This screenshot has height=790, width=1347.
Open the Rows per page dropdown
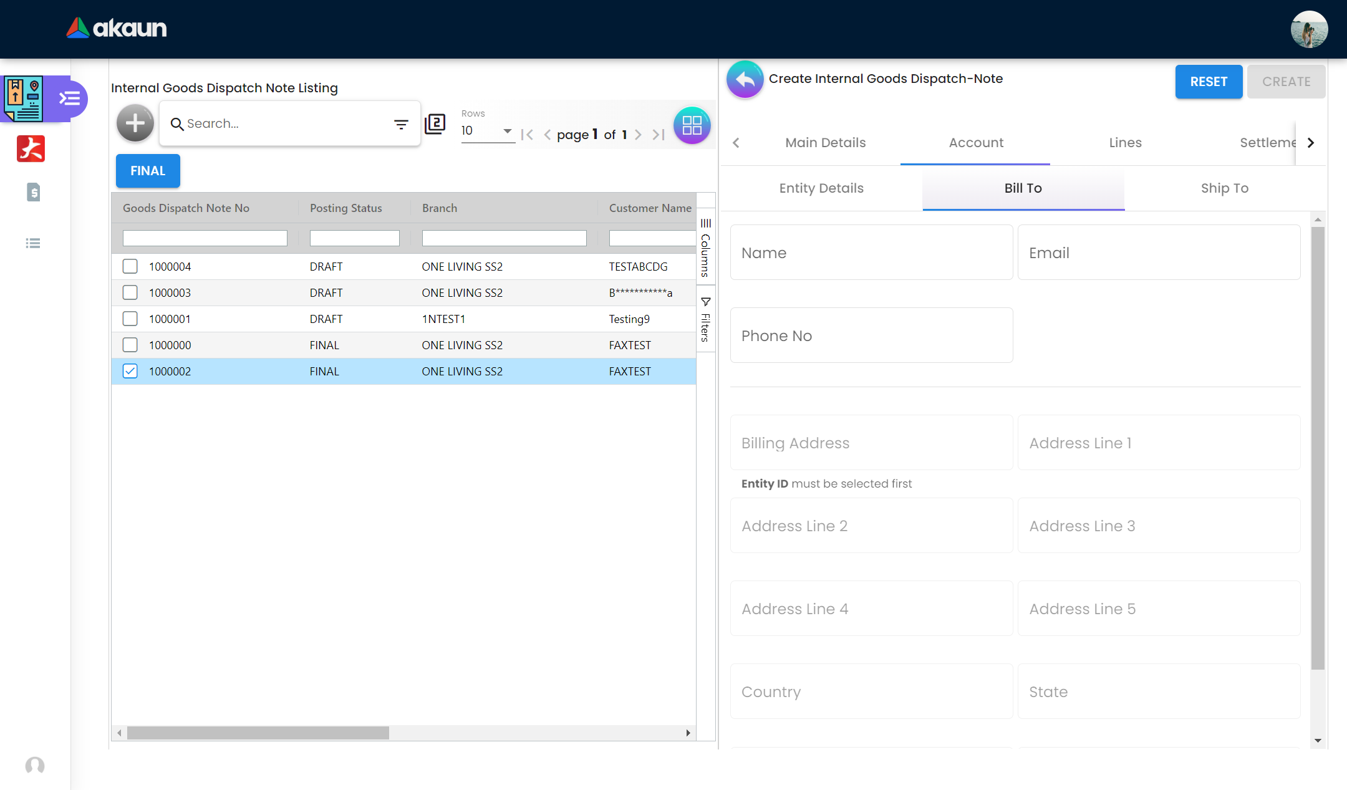pos(487,131)
